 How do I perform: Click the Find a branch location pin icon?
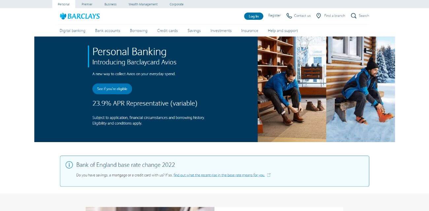(318, 15)
